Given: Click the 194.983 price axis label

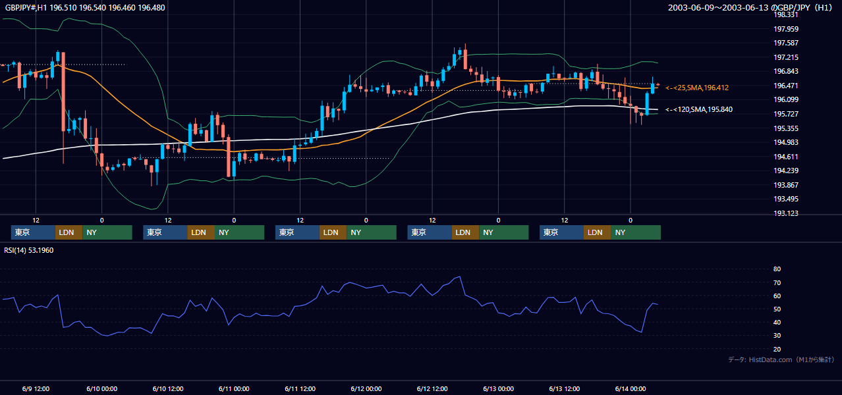Looking at the screenshot, I should 787,143.
